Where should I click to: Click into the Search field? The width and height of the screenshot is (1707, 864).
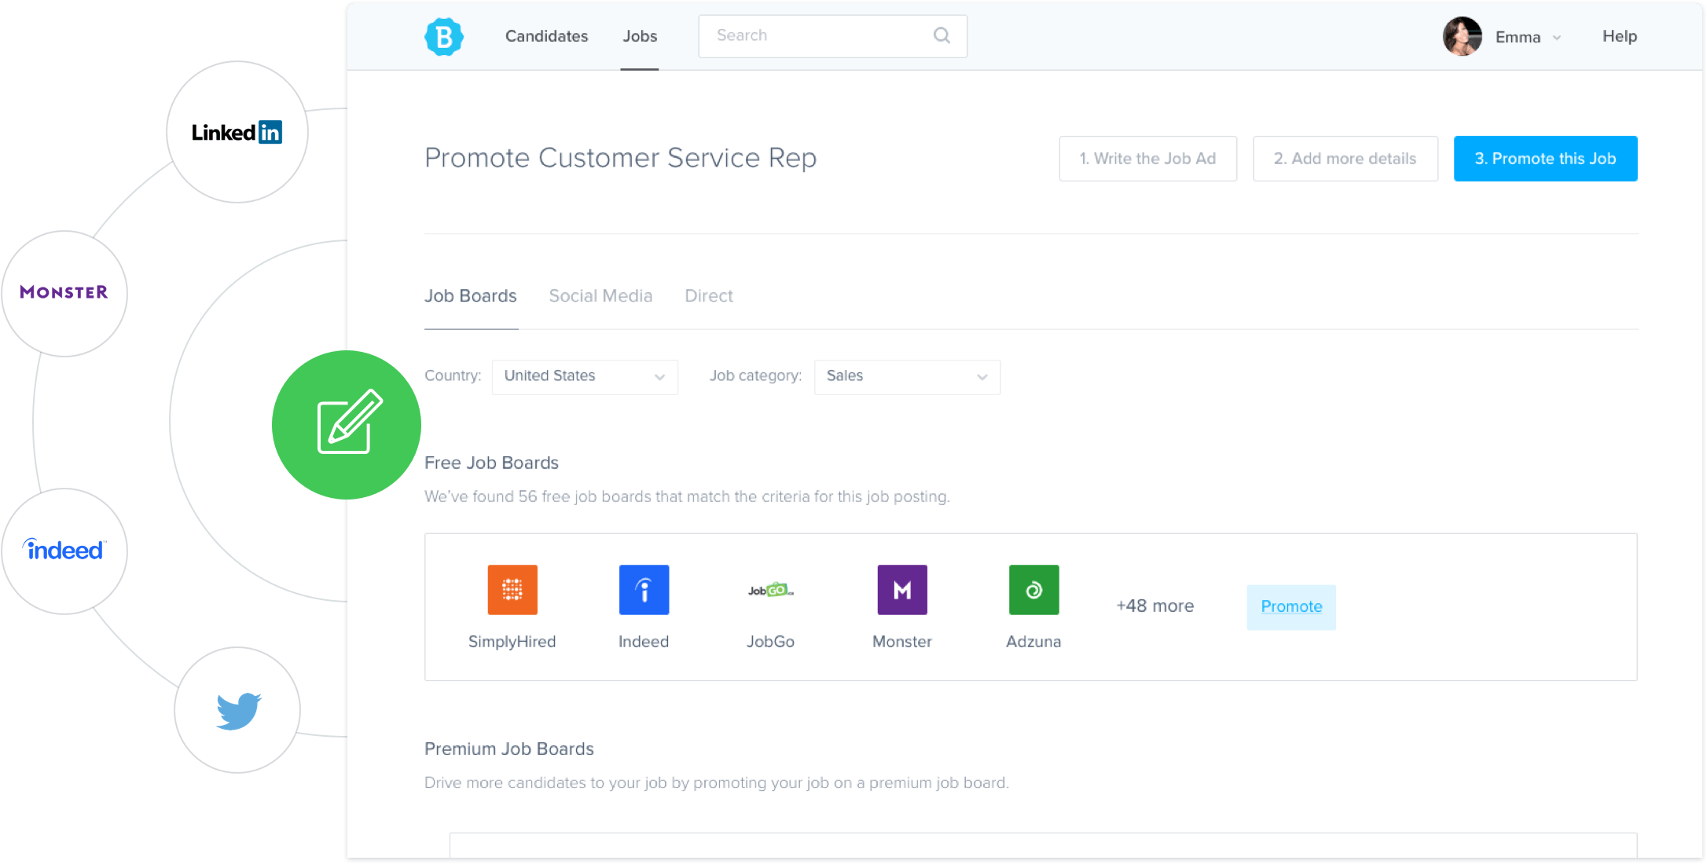pos(832,36)
